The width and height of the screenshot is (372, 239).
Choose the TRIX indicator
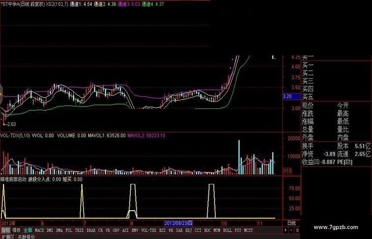tap(79, 230)
